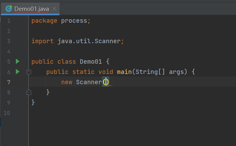The width and height of the screenshot is (236, 146).
Task: Place cursor on the package keyword
Action: 44,21
